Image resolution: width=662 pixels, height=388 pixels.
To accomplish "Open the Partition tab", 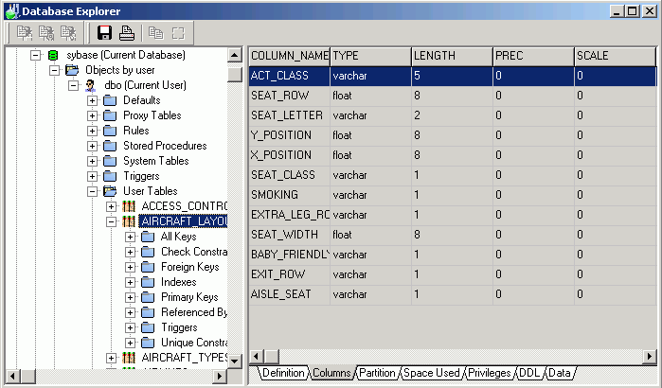I will click(377, 373).
